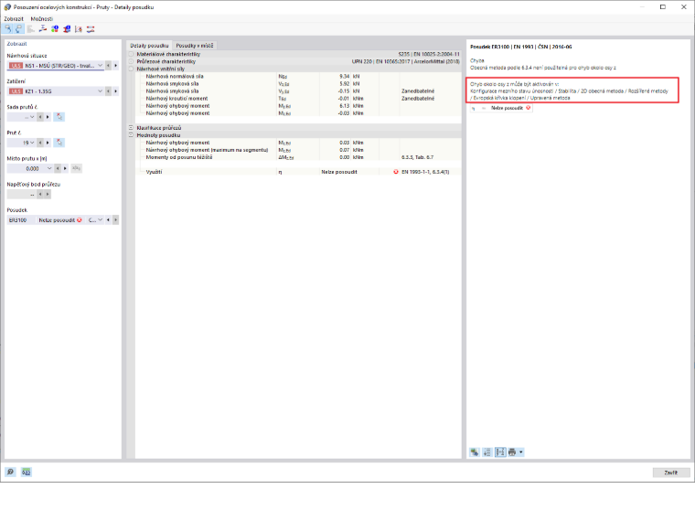Pick member set graphically using the Sada prutů icon
695x521 pixels.
click(x=59, y=117)
